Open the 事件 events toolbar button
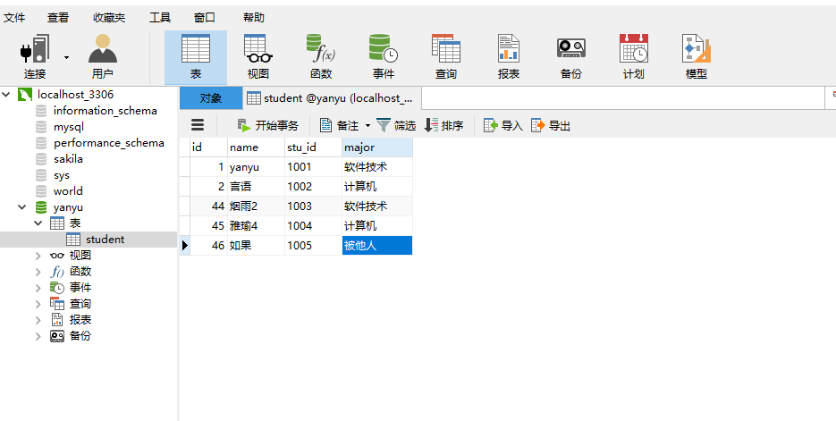 pos(384,57)
